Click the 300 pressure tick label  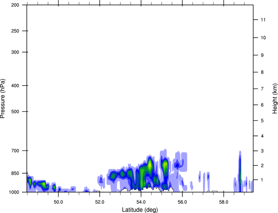15,52
